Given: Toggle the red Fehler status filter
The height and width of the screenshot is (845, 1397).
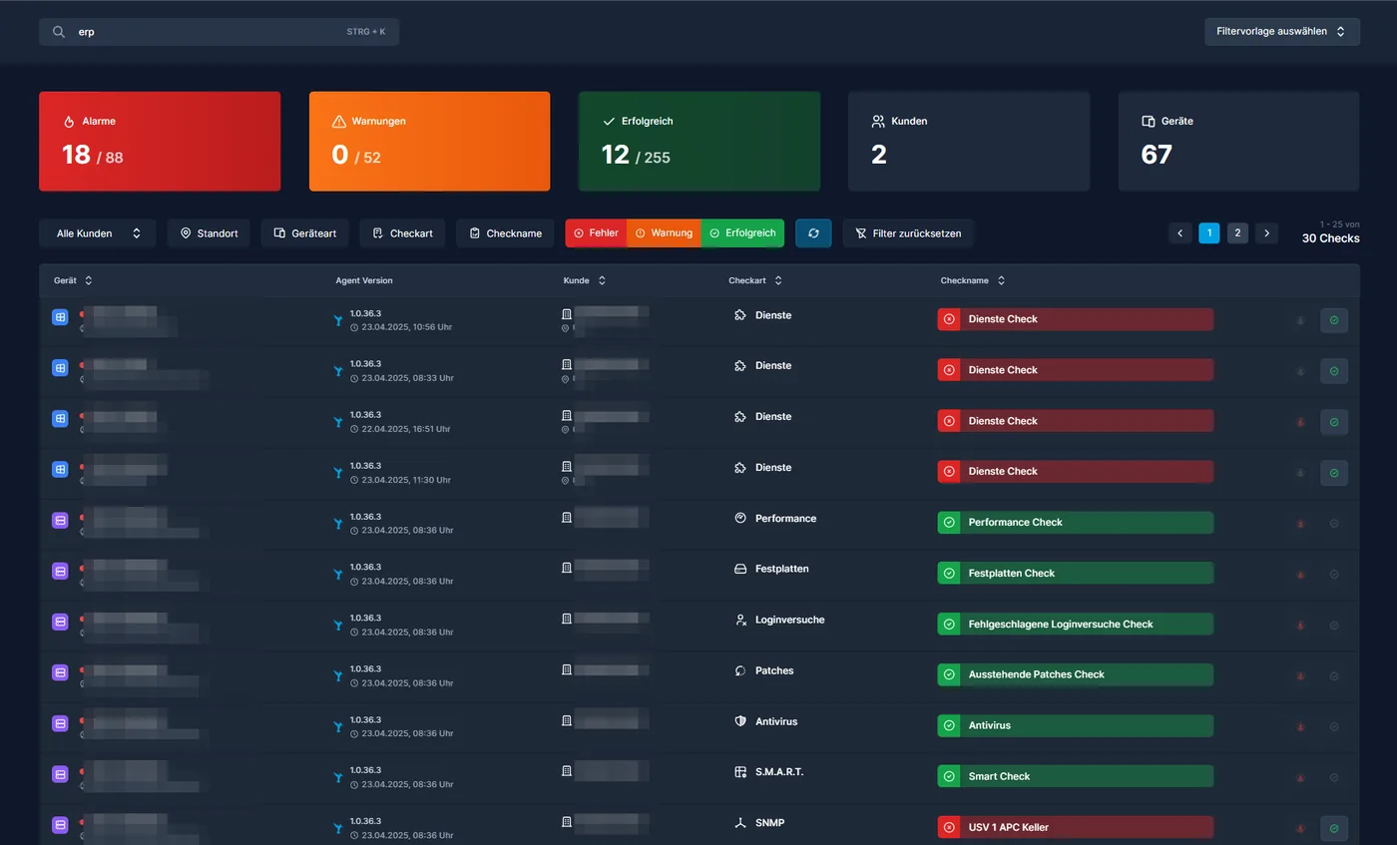Looking at the screenshot, I should coord(596,233).
